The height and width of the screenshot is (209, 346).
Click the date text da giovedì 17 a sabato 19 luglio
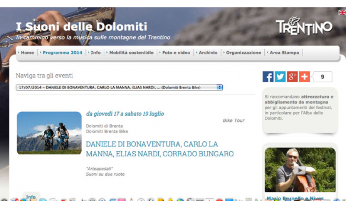(125, 114)
